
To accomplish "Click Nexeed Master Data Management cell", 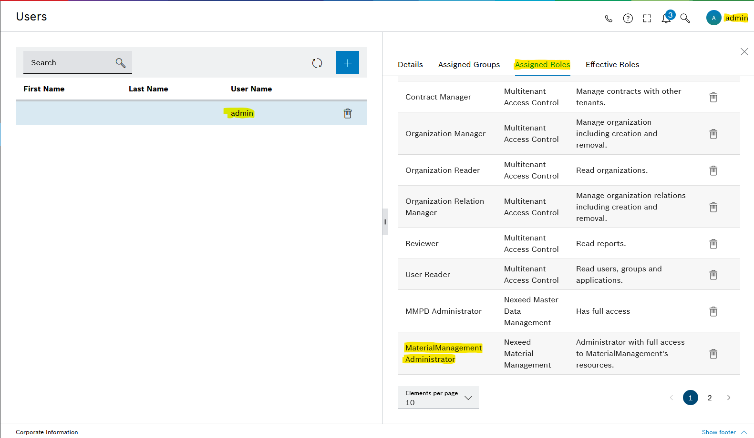I will (x=531, y=311).
